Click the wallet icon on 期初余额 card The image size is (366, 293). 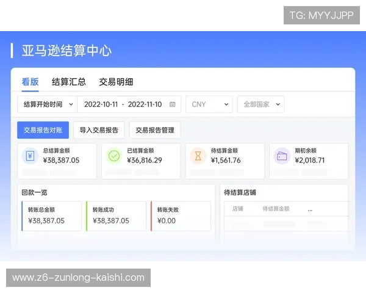[x=282, y=156]
